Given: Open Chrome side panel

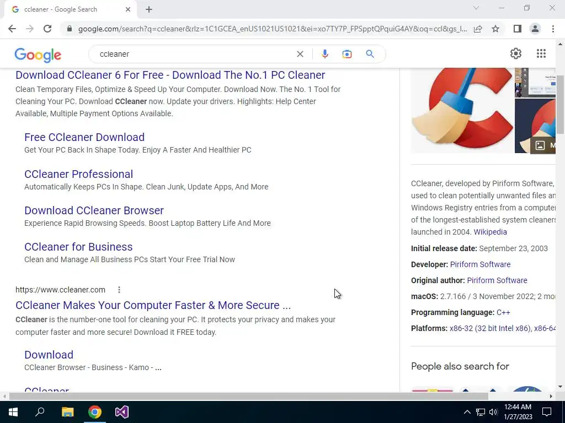Looking at the screenshot, I should (x=518, y=29).
